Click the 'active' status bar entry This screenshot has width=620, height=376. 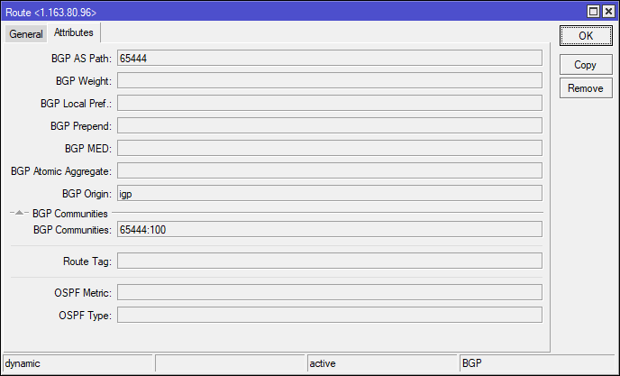coord(382,363)
